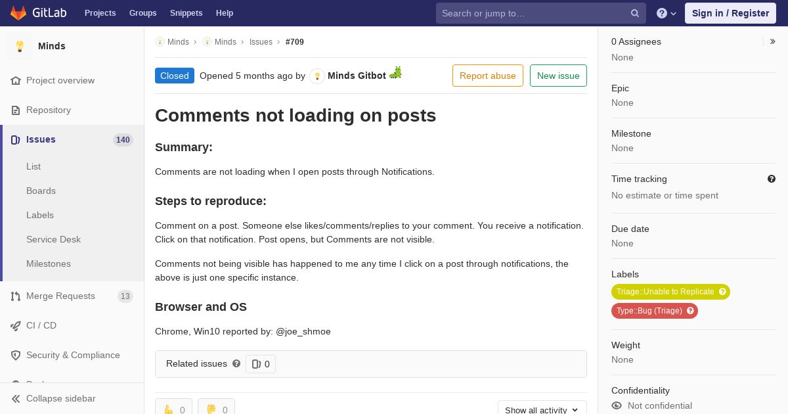The image size is (788, 414).
Task: Click the thumbs down reaction
Action: pos(216,409)
